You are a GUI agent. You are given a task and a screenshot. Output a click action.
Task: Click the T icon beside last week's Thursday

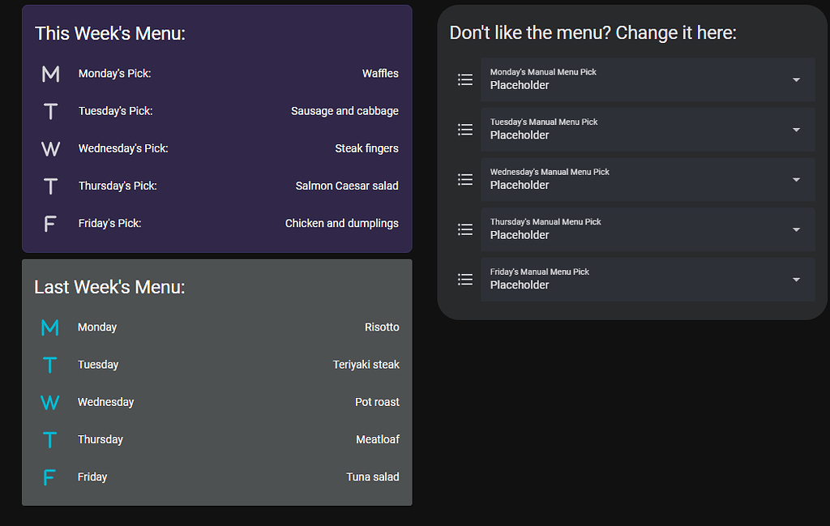click(x=49, y=439)
